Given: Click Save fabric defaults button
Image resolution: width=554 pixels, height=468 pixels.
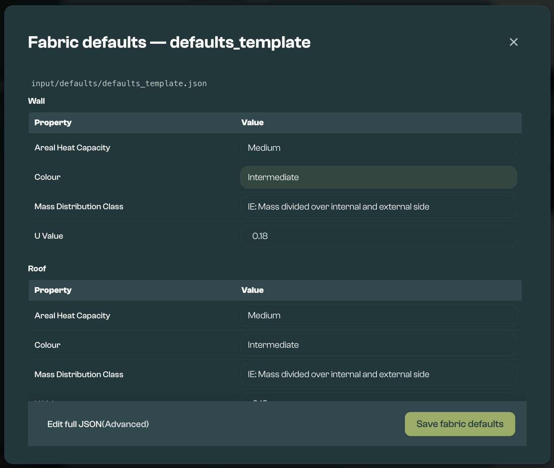Looking at the screenshot, I should pyautogui.click(x=460, y=424).
